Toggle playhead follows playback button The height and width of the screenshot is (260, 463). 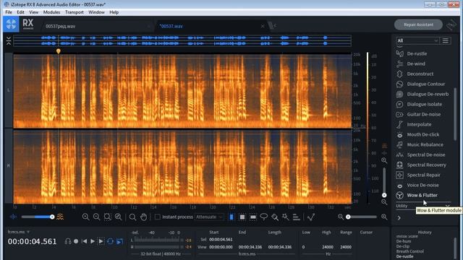[119, 241]
